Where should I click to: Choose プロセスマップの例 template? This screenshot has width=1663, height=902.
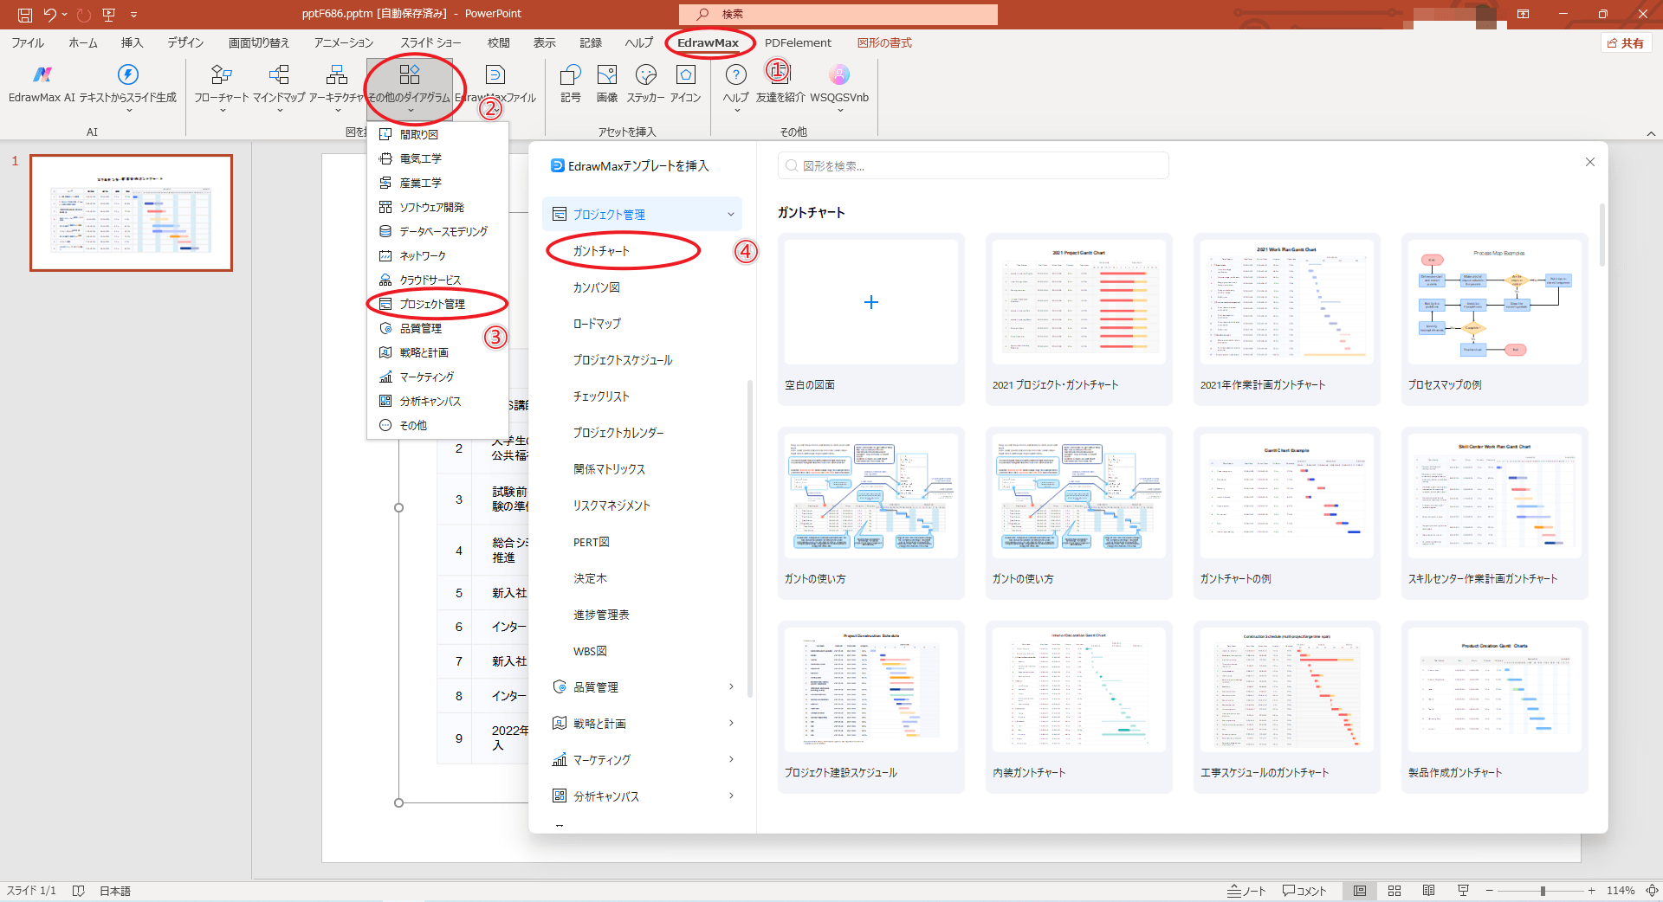point(1494,319)
